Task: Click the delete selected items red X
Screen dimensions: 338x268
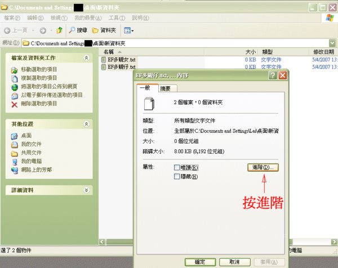Action: coord(15,104)
